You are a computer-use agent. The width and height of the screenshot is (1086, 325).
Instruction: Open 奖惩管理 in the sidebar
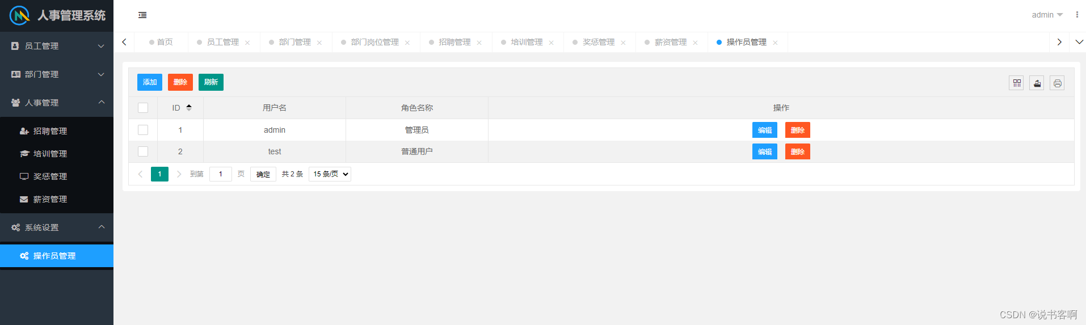(x=57, y=176)
